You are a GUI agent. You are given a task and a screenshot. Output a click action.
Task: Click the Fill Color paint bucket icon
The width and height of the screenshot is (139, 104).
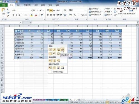(x=31, y=15)
